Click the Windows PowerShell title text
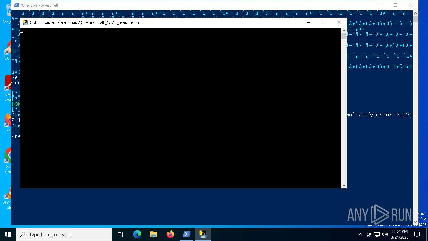The width and height of the screenshot is (428, 241). 39,5
